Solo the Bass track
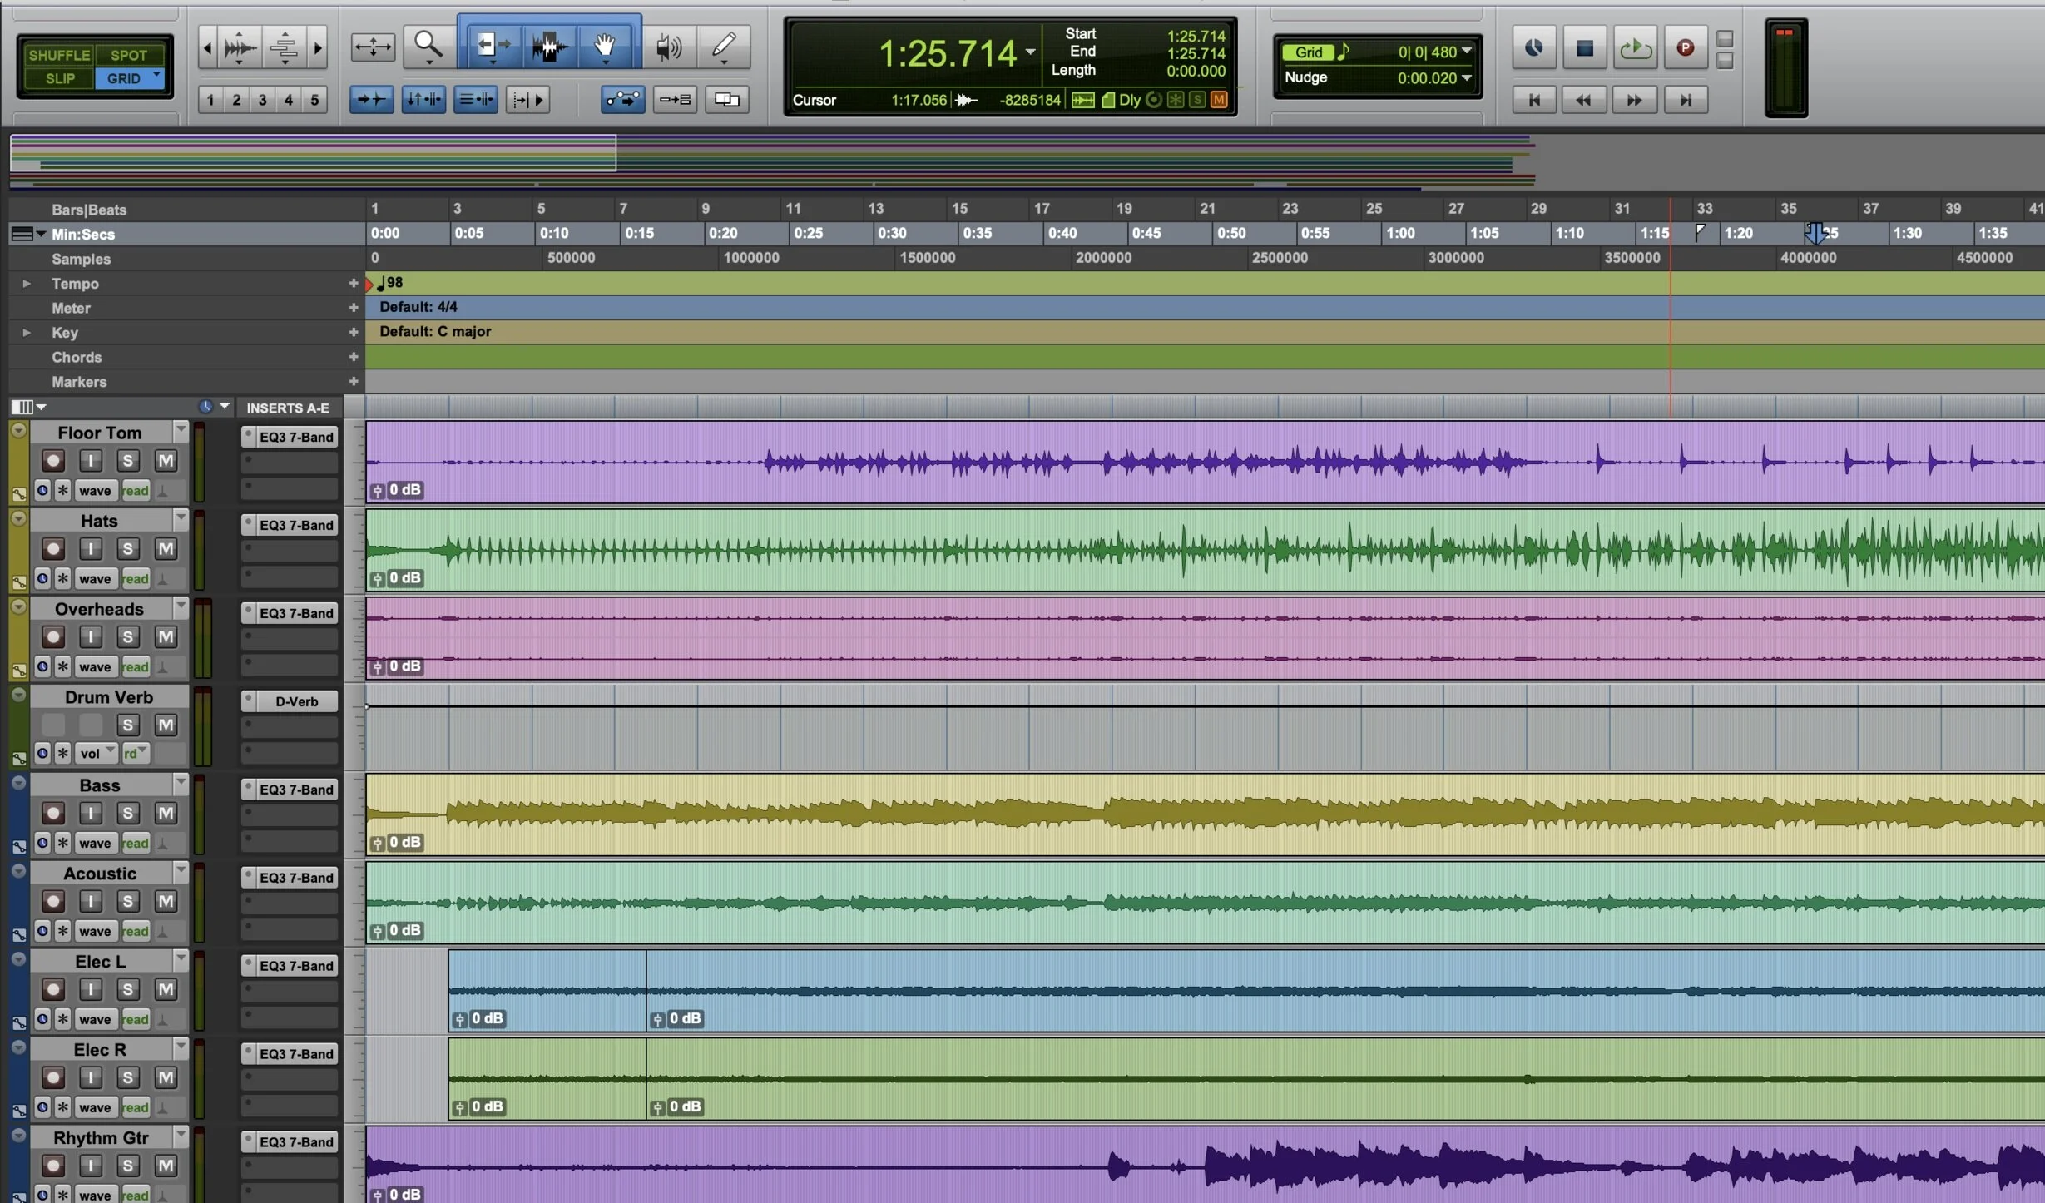Viewport: 2045px width, 1203px height. click(x=127, y=813)
